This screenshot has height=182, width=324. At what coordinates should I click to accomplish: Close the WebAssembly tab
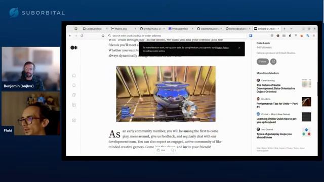point(192,29)
